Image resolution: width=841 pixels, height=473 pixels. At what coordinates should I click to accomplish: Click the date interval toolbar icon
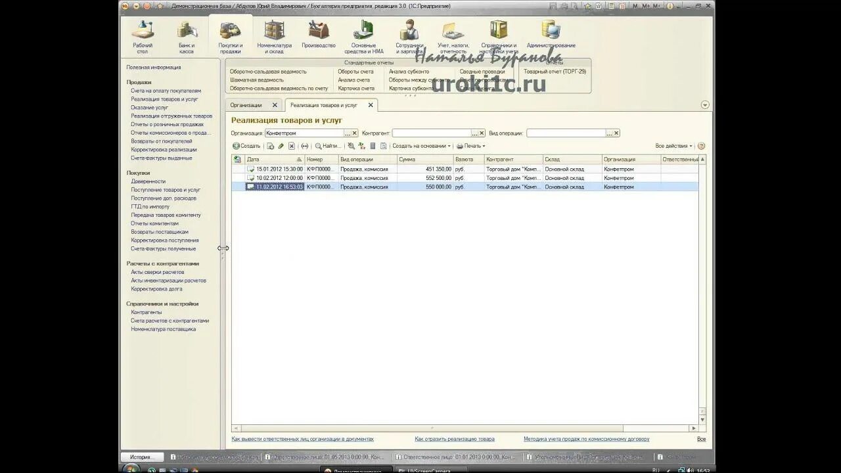coord(304,146)
